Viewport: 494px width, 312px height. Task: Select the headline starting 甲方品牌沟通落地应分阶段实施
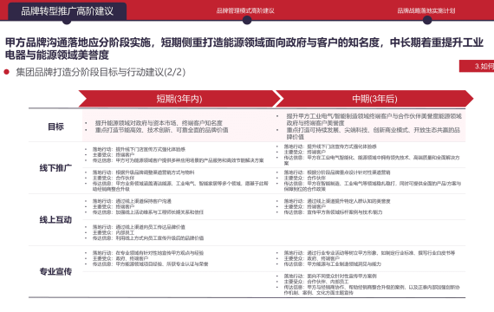point(244,49)
